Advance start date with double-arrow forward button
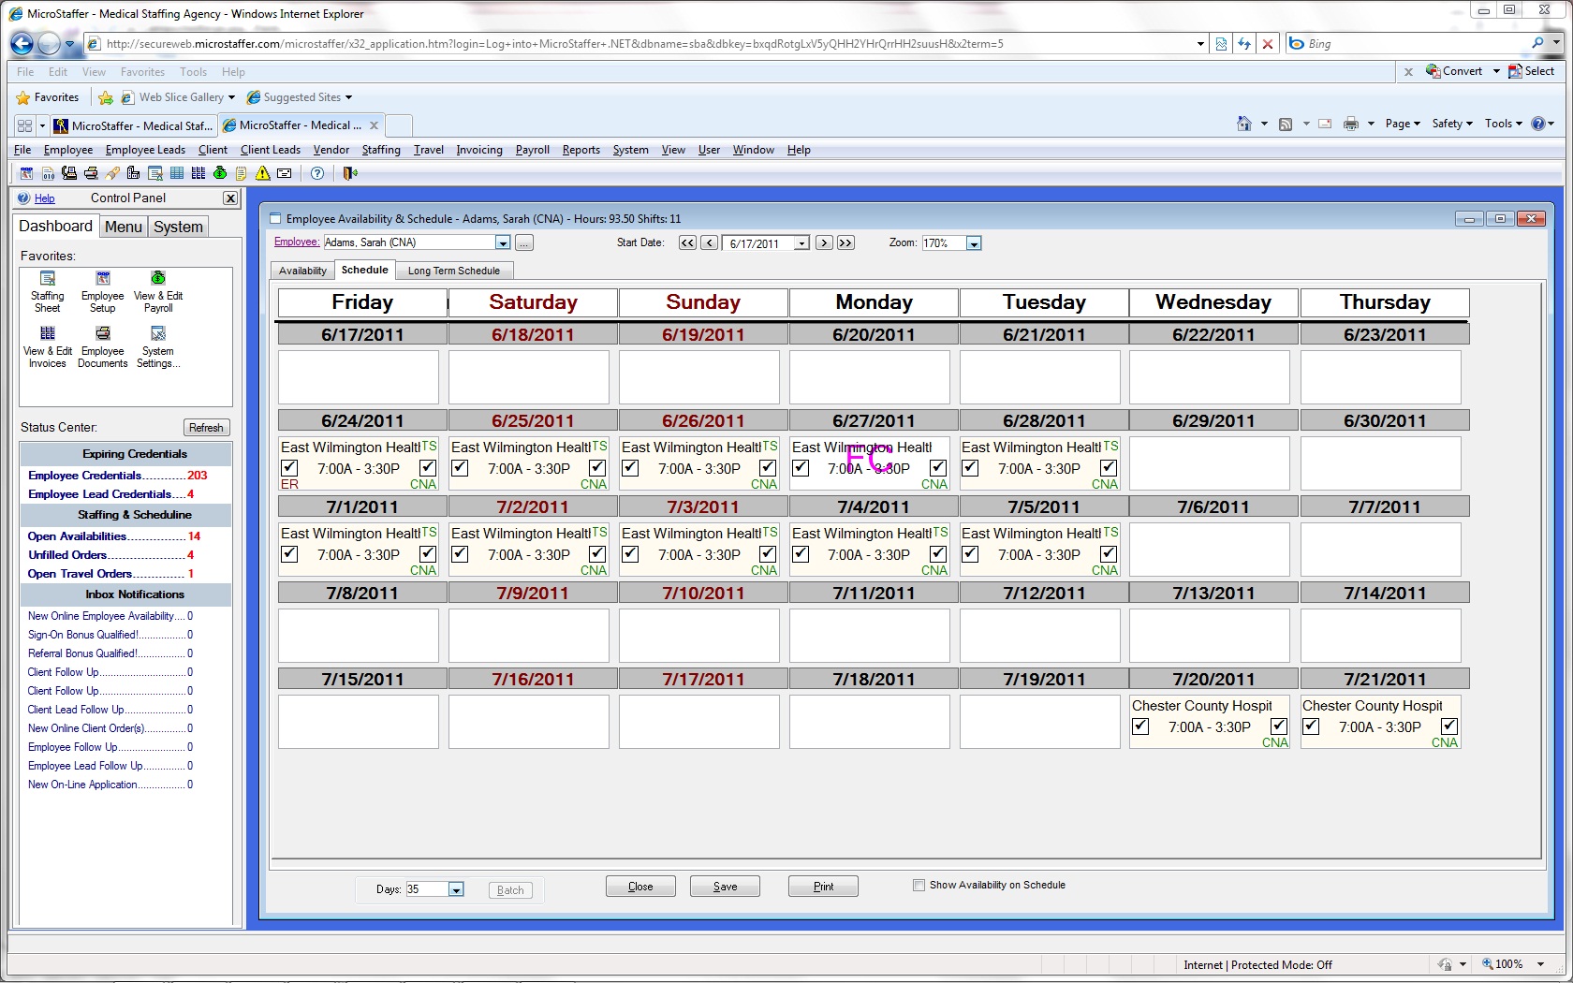Viewport: 1573px width, 983px height. (845, 242)
